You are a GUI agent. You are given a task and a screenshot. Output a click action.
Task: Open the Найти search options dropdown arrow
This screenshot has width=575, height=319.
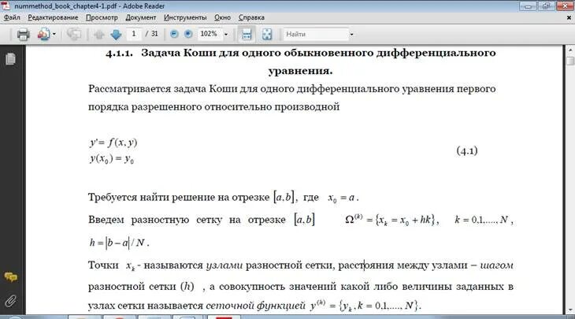pos(351,34)
